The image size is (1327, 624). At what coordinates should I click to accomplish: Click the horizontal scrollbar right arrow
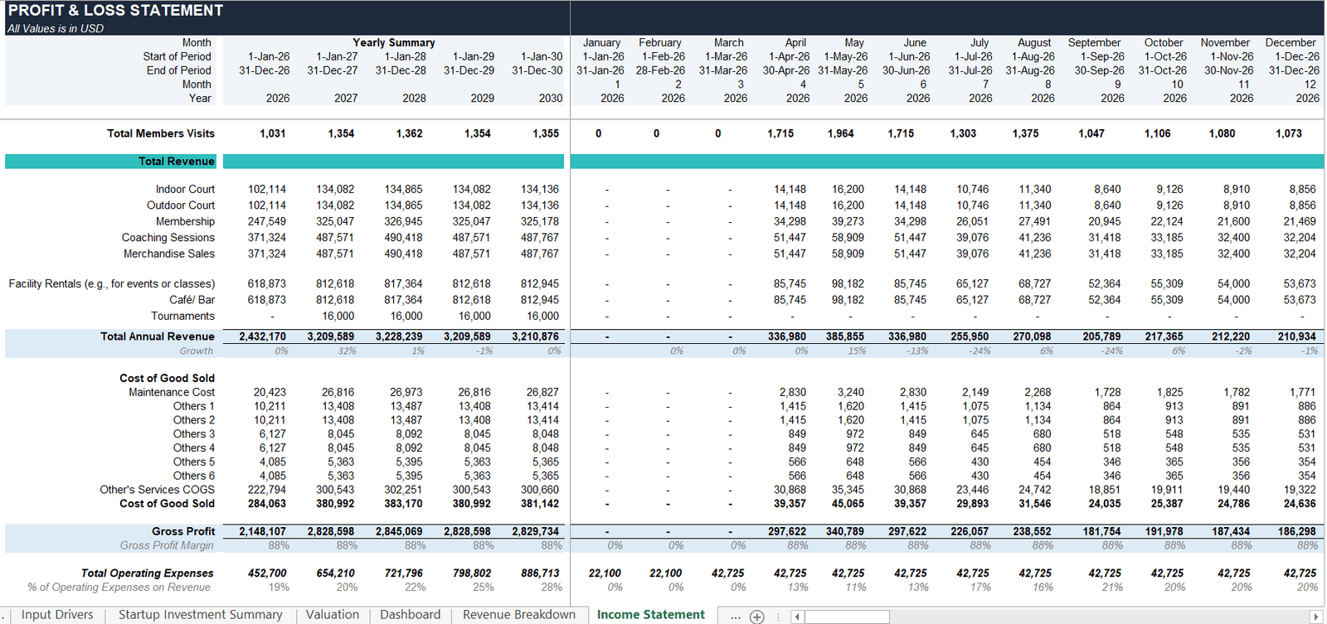[1315, 617]
